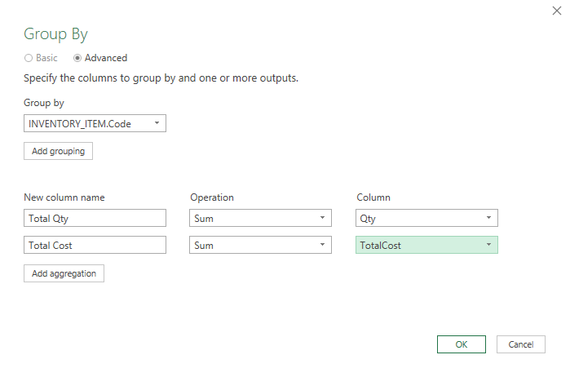Click the arrow on the Qty column box
Viewport: 570px width, 377px height.
click(x=488, y=218)
